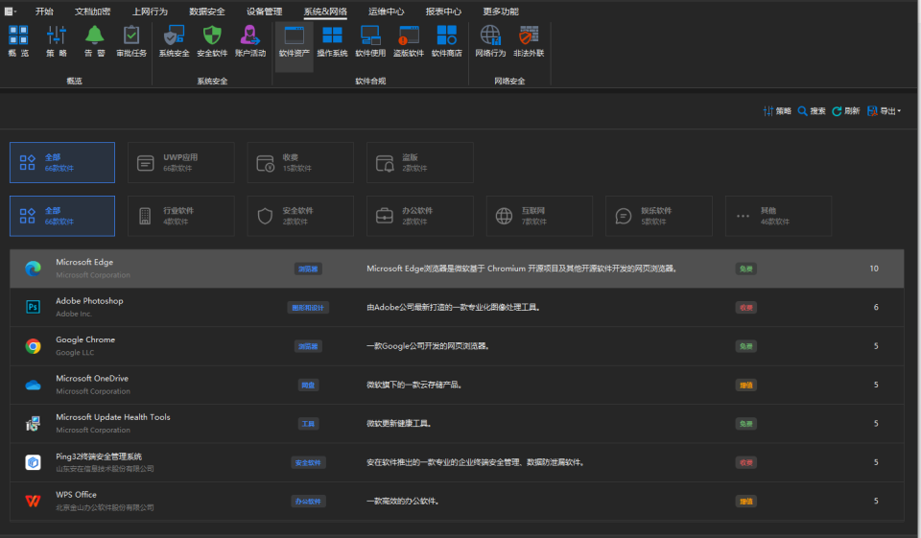Select the 全部 card beside UWP应用
The height and width of the screenshot is (538, 921).
[62, 163]
